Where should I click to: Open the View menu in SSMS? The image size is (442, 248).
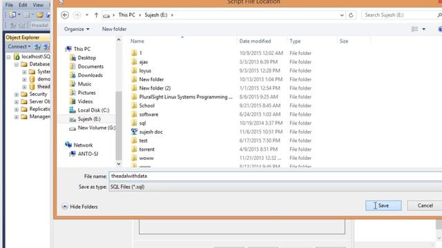38,5
